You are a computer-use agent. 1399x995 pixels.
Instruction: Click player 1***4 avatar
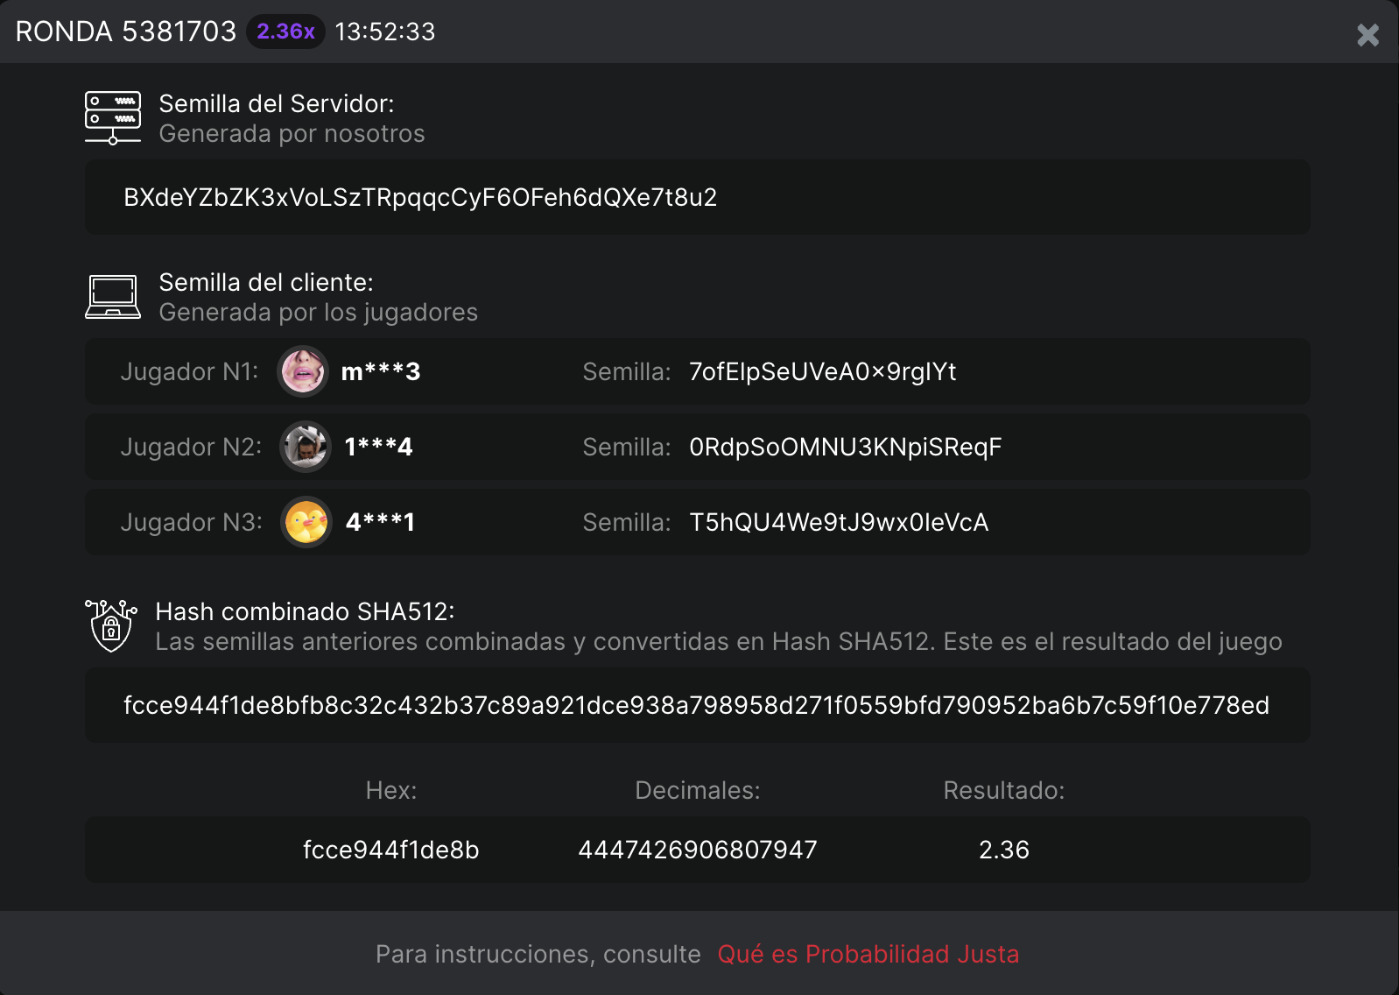click(306, 447)
